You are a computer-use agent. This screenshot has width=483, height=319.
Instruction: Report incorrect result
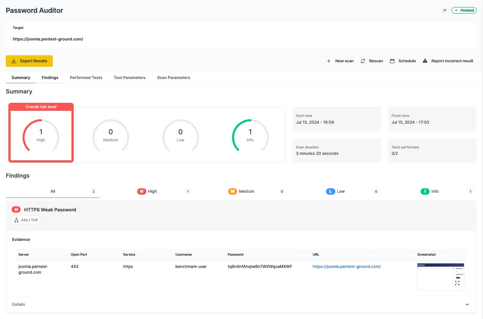tap(448, 61)
